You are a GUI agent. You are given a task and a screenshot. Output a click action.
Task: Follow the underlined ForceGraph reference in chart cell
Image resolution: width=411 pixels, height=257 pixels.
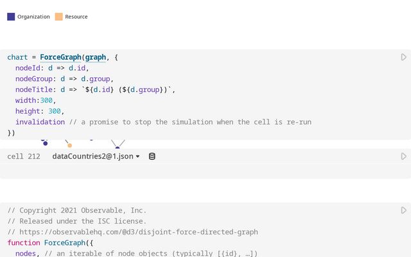(60, 57)
